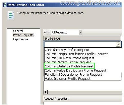Screen dimensions: 124x105
Task: Click the Data Profiling Task Editor title icon
Action: tap(5, 5)
